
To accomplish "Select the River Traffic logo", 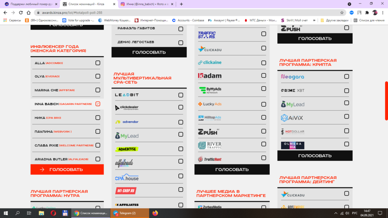I will pyautogui.click(x=210, y=146).
